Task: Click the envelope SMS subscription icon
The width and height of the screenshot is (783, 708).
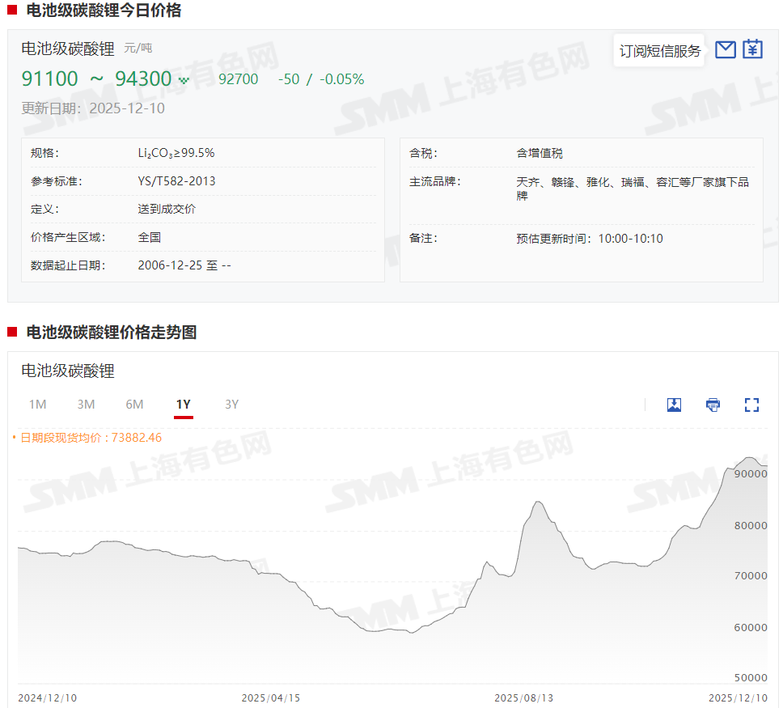Action: click(x=726, y=49)
